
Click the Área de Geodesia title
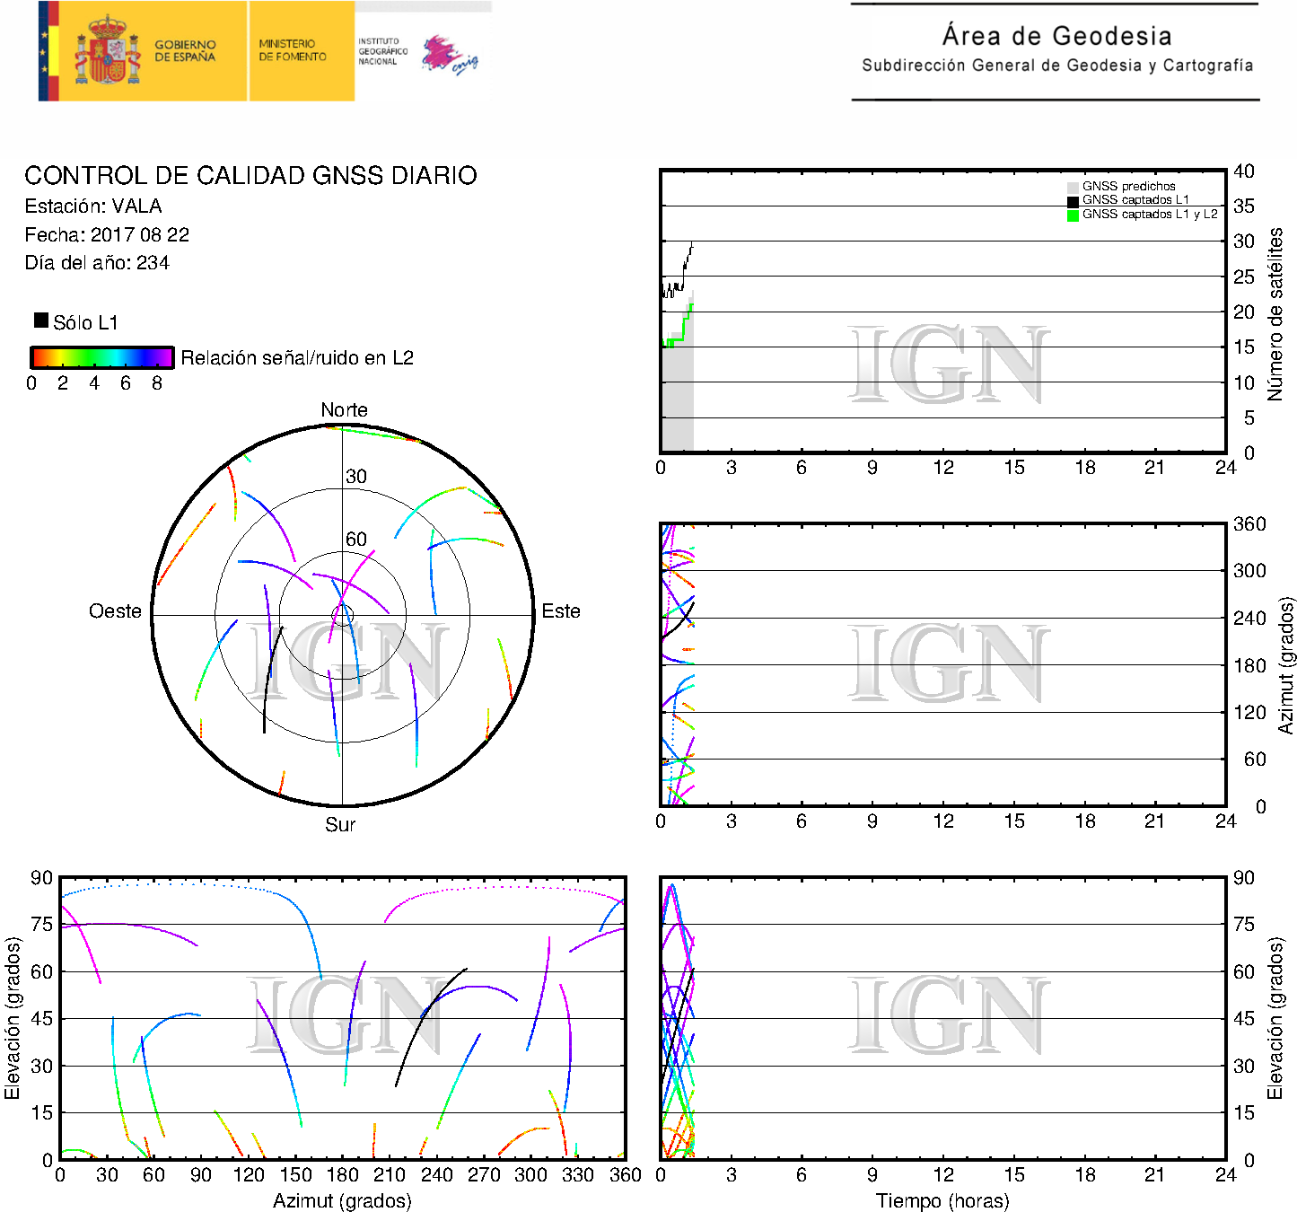(x=1056, y=36)
